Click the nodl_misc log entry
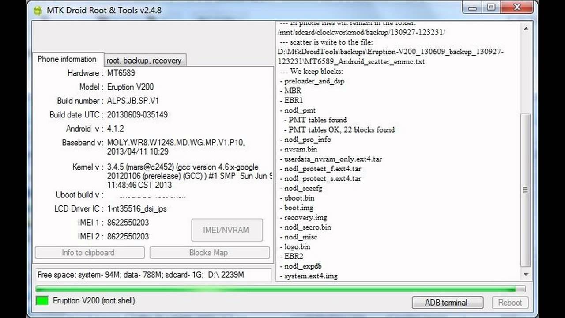Image resolution: width=565 pixels, height=318 pixels. 298,237
